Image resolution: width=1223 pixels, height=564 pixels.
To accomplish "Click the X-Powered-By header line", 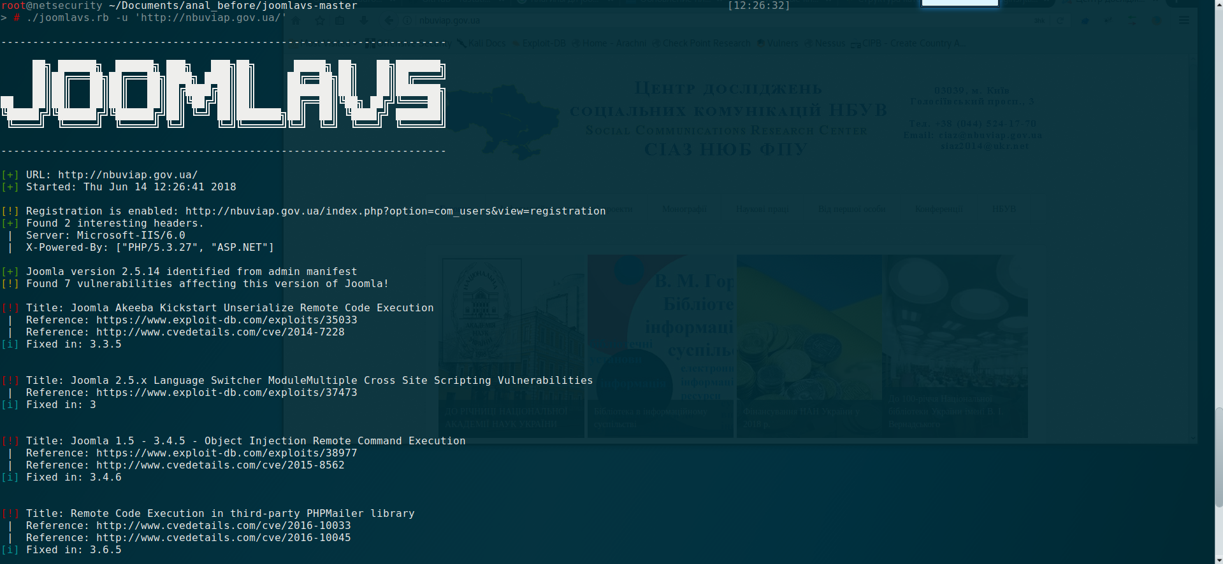I will 150,247.
